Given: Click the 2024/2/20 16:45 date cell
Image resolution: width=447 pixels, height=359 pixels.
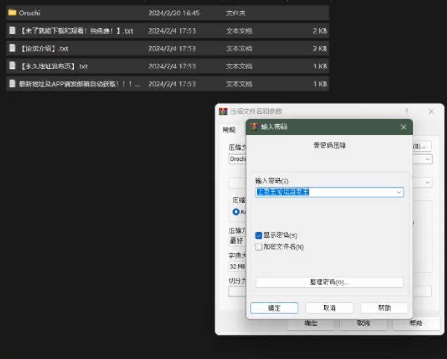Looking at the screenshot, I should coord(174,13).
